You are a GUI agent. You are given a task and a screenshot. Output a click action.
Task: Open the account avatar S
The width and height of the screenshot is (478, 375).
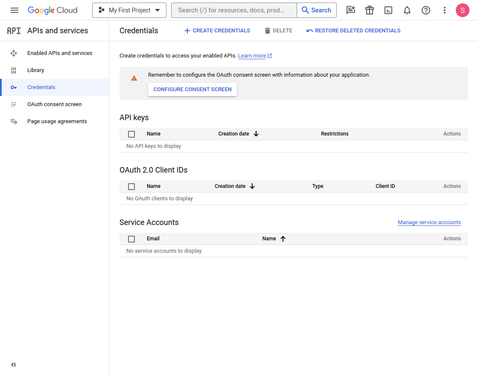463,10
